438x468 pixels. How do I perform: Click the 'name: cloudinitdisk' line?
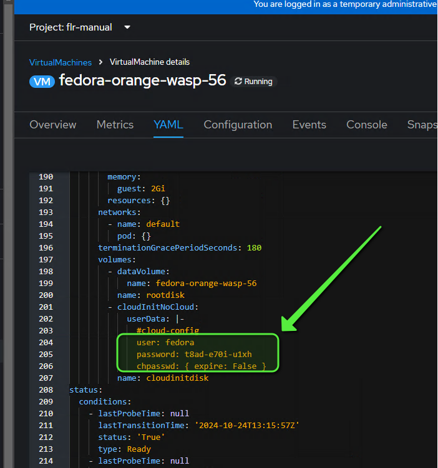tap(163, 378)
